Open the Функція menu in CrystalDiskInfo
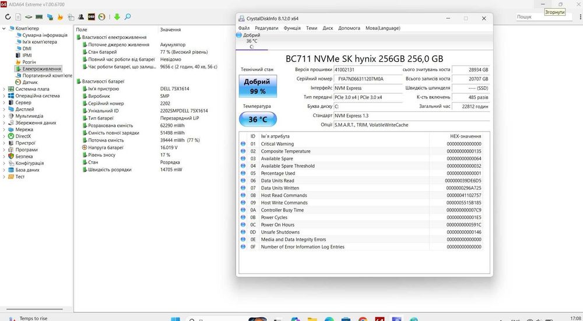 point(292,28)
